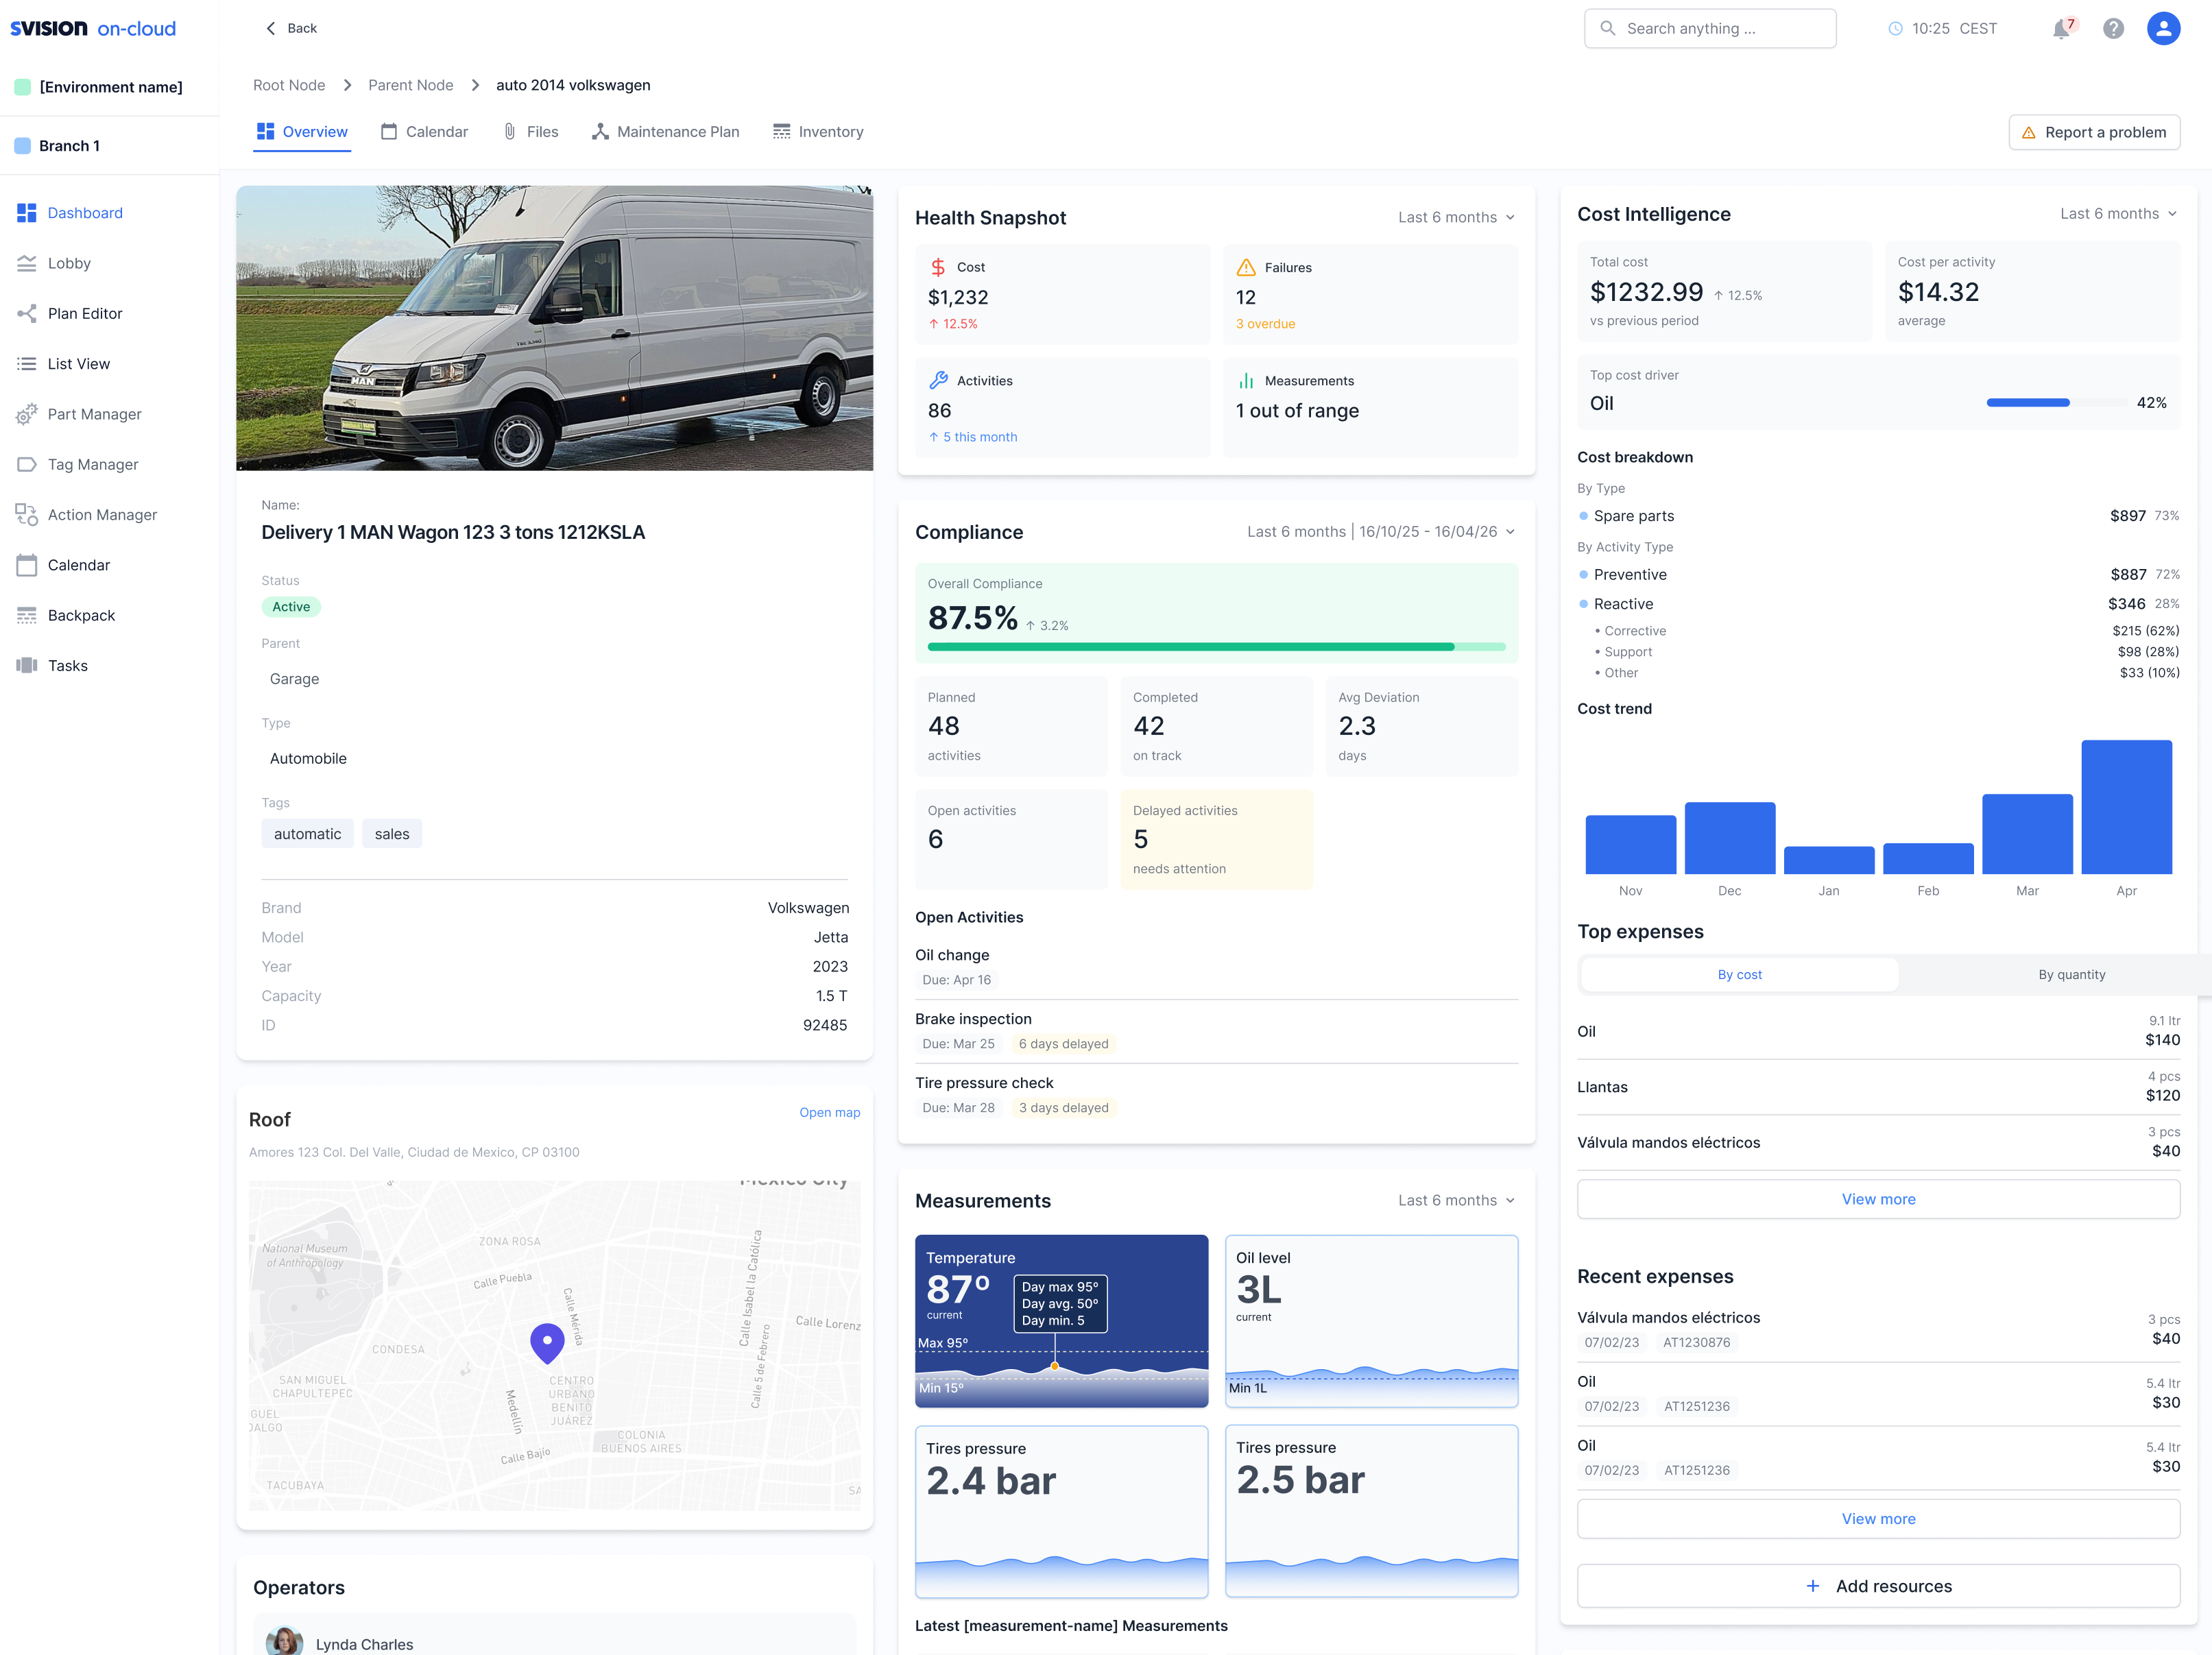Open the user profile avatar

pyautogui.click(x=2163, y=29)
